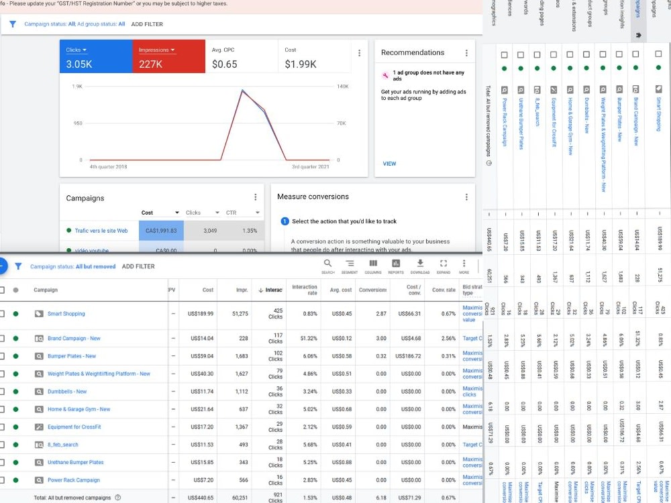Open the Columns selector

(373, 266)
